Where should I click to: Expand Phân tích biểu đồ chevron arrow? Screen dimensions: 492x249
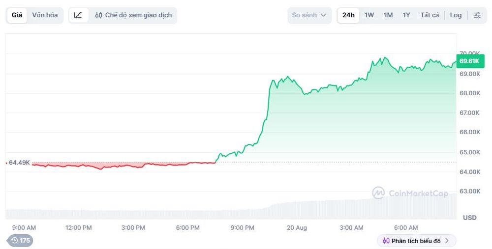click(x=447, y=241)
